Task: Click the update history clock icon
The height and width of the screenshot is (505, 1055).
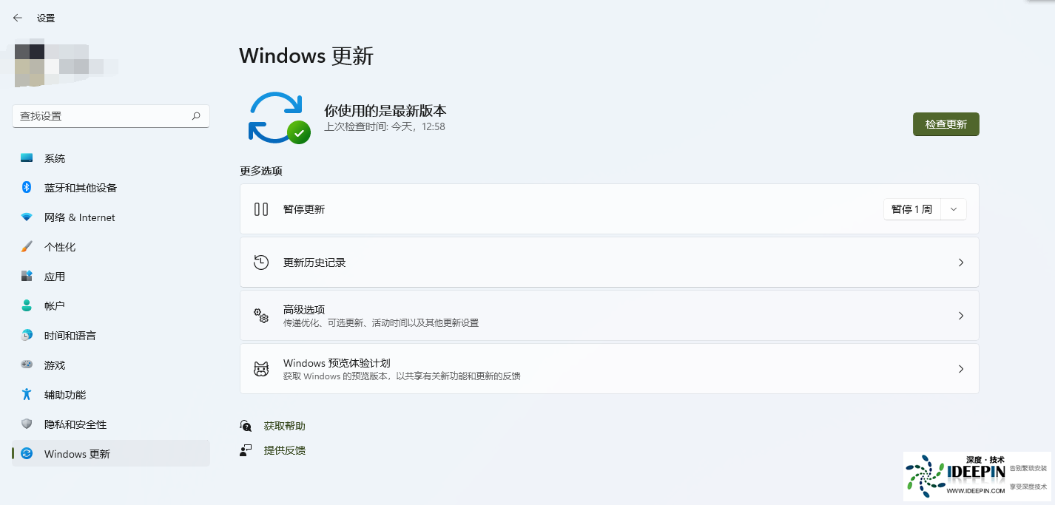Action: 261,262
